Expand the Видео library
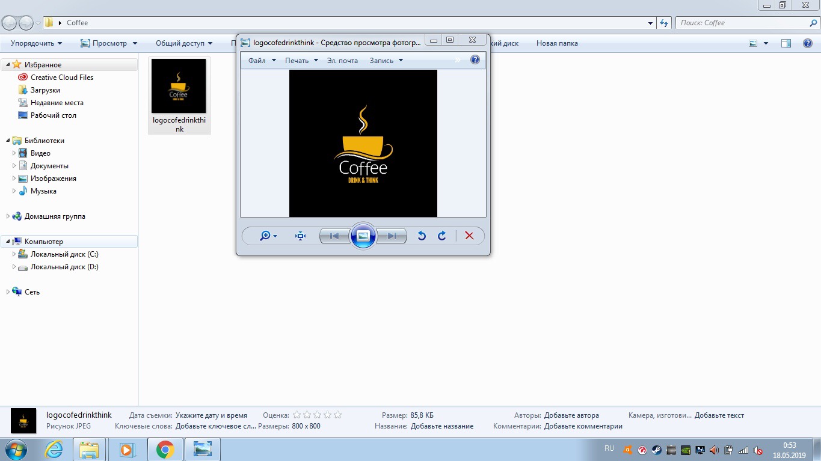This screenshot has height=461, width=821. 14,153
